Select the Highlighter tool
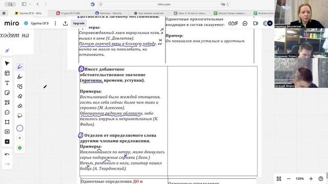Viewport: 328px width, 184px height. pos(20,77)
